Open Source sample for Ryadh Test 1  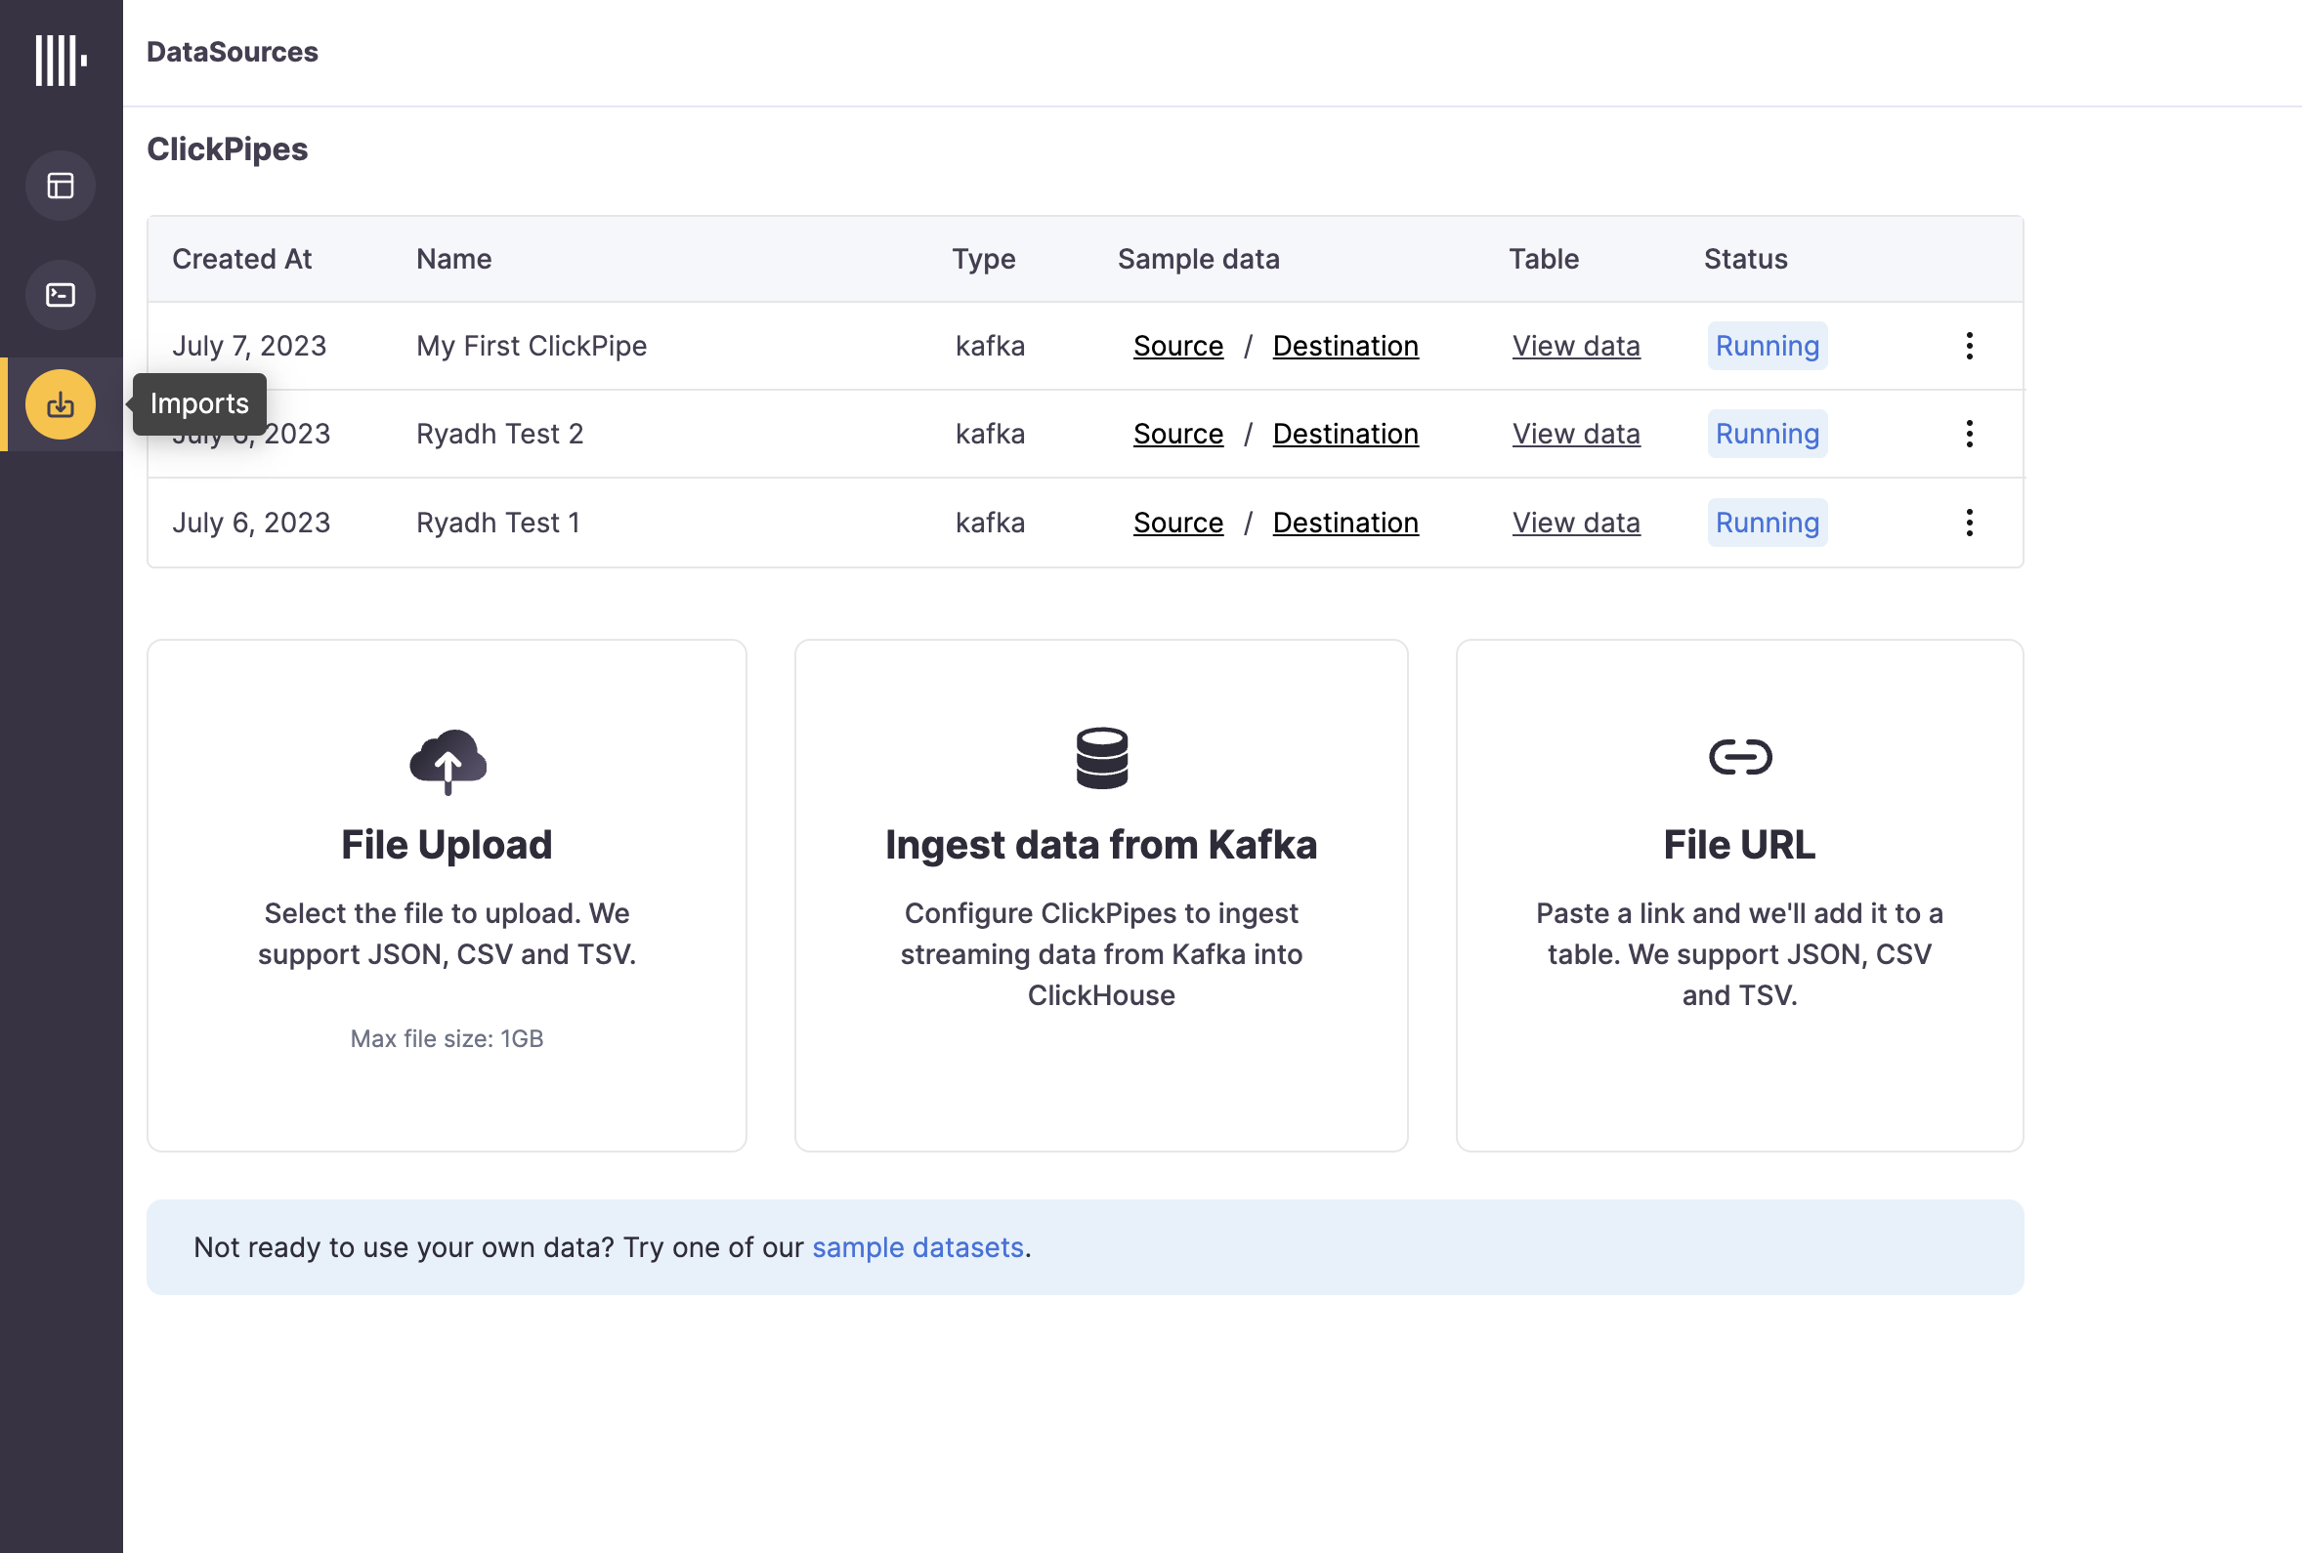[1178, 523]
